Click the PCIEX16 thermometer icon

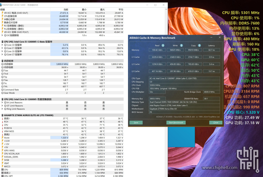2,128
